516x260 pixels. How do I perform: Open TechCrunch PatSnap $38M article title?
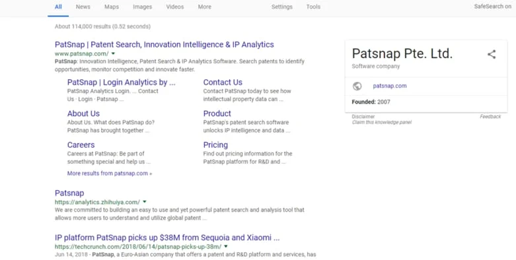click(167, 238)
